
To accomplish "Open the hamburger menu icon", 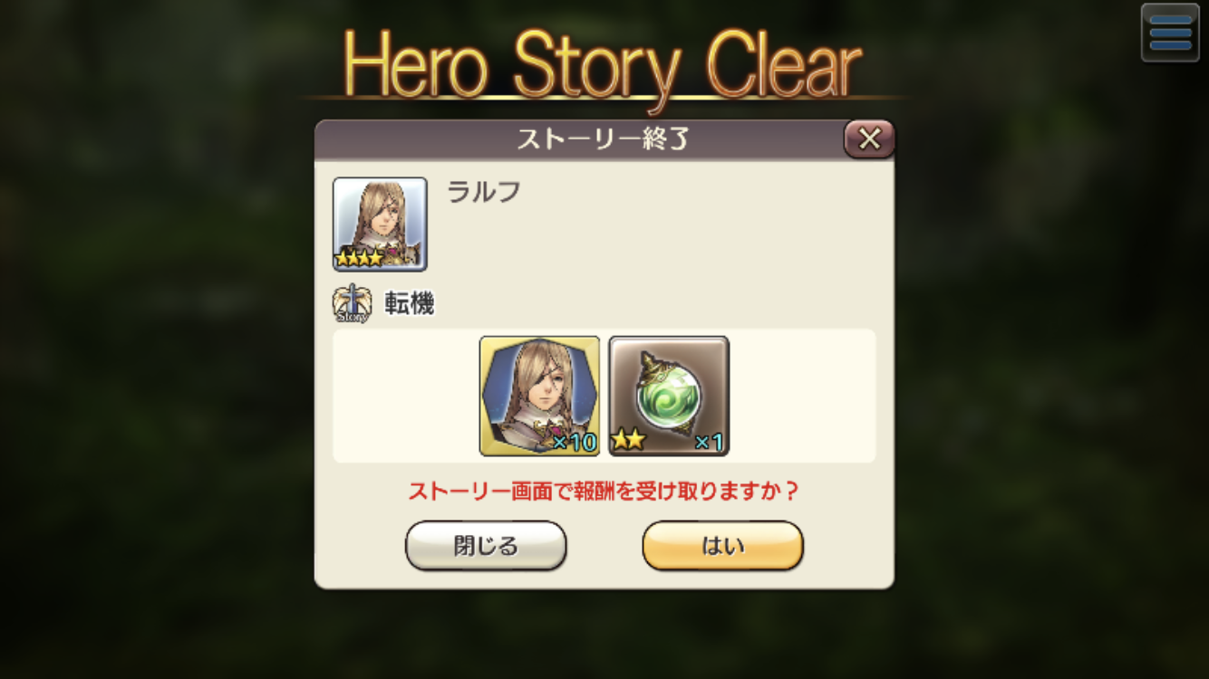I will [x=1170, y=33].
